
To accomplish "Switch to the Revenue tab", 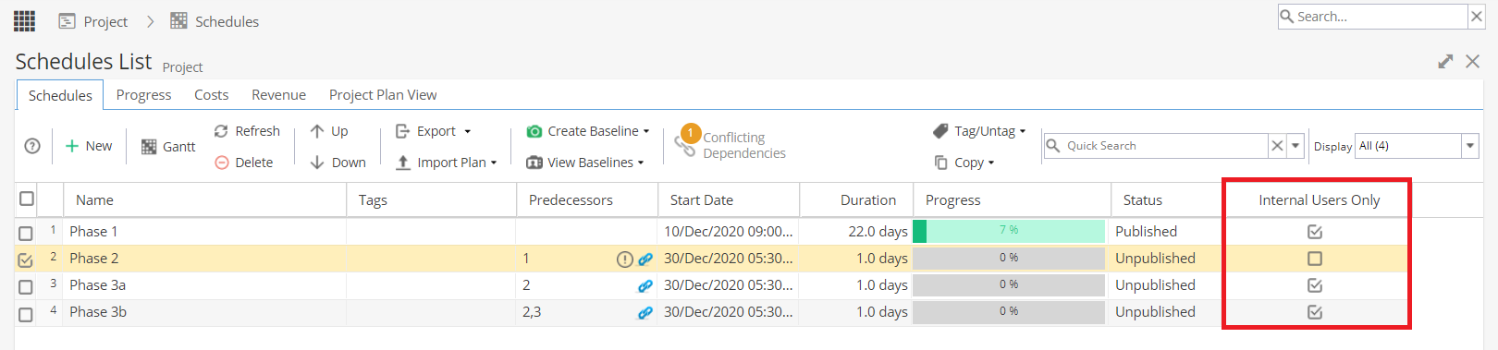I will coord(278,95).
